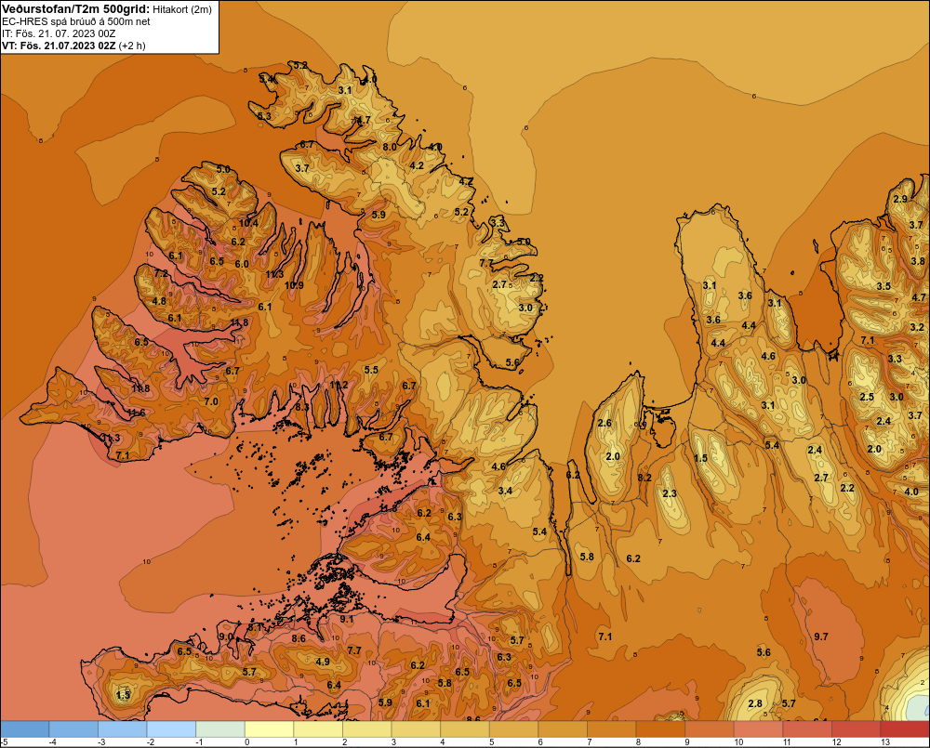Screen dimensions: 930x748
Task: Click the '10.9' temperature value
Action: [294, 285]
